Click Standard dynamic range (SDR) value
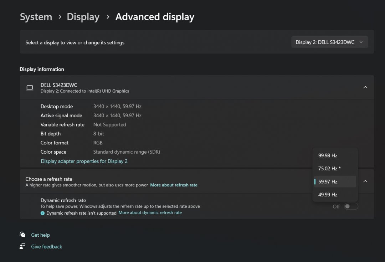This screenshot has height=262, width=385. [127, 152]
